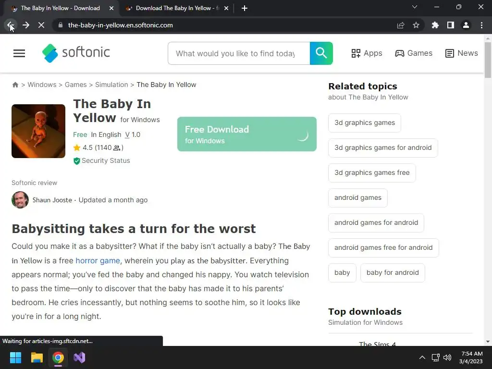492x369 pixels.
Task: Click the taskbar clock and date
Action: pos(471,357)
